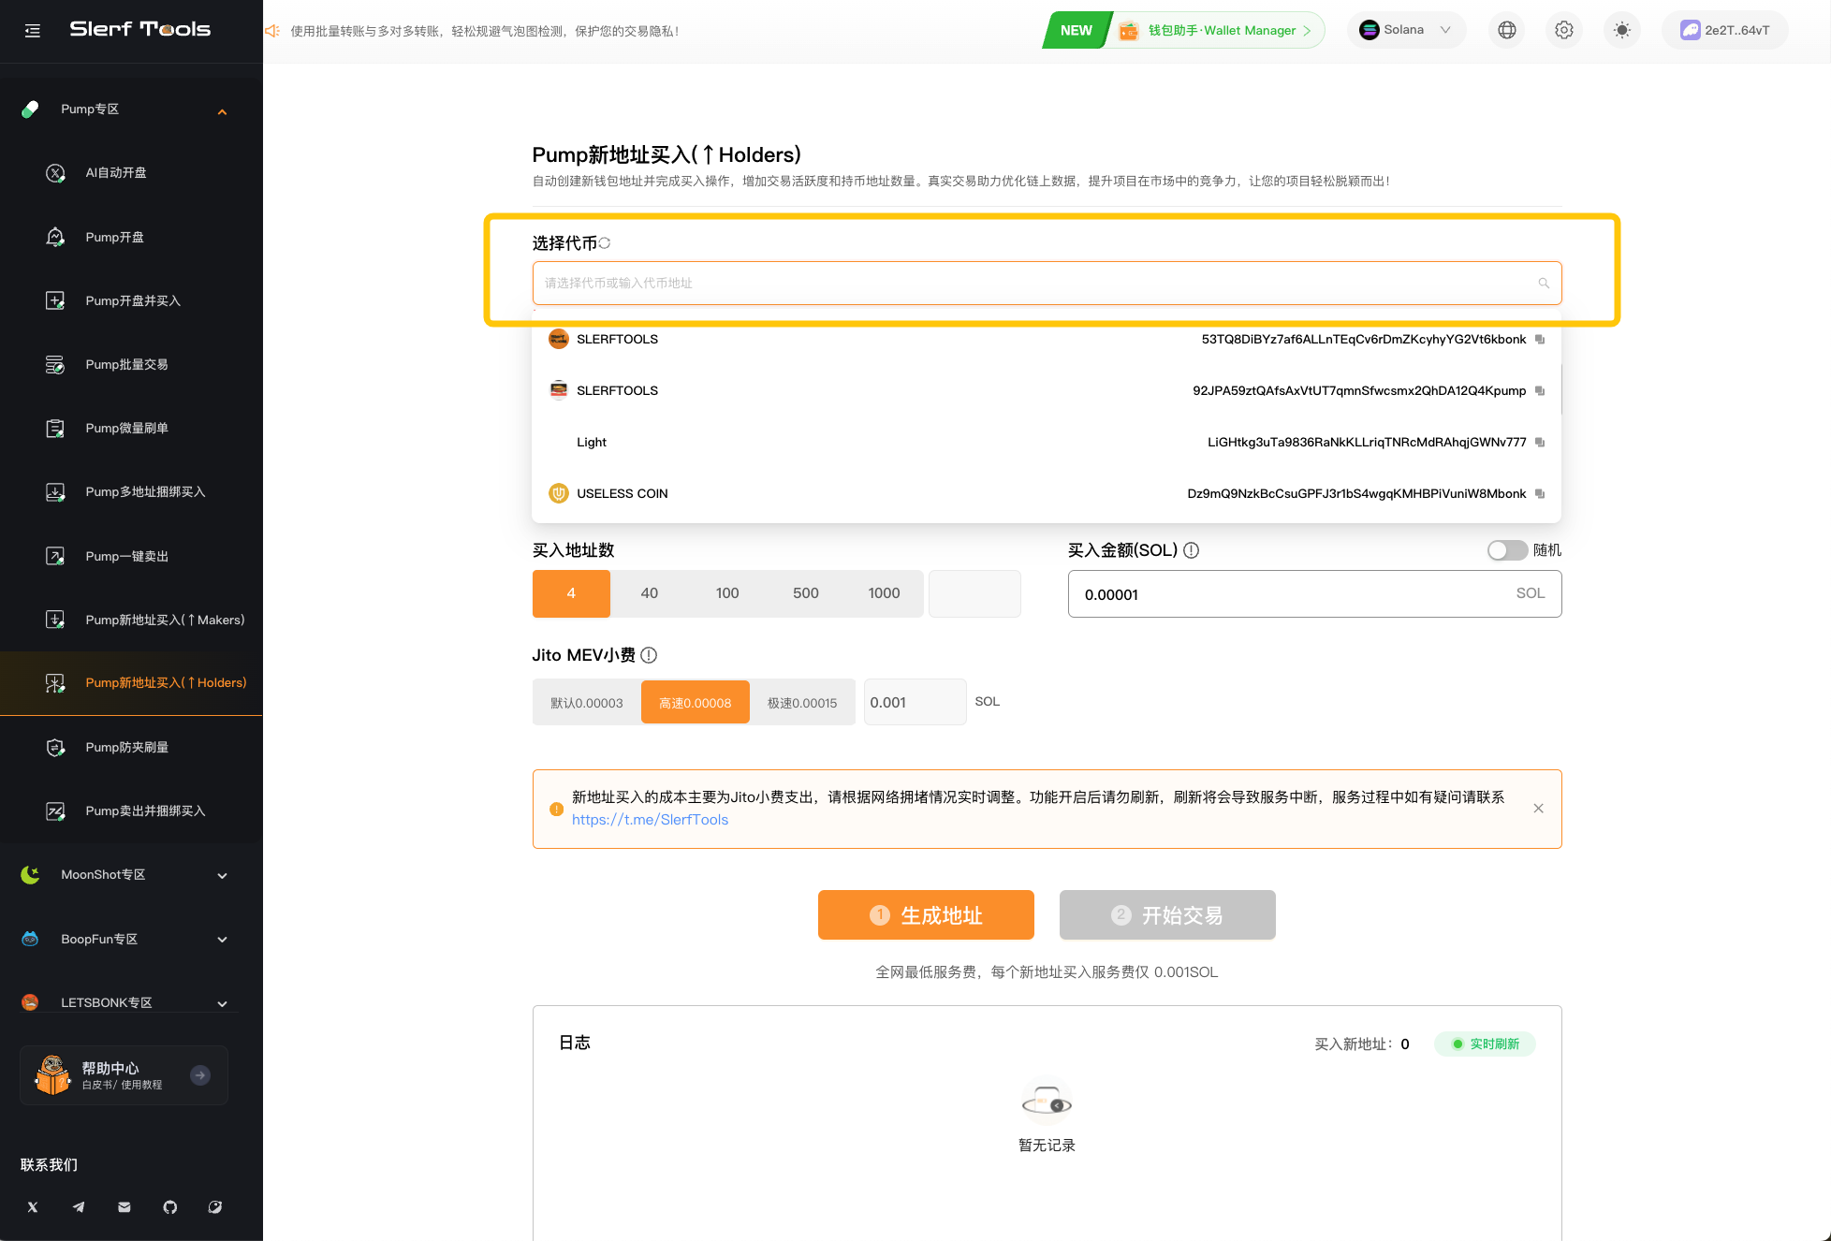Viewport: 1831px width, 1241px height.
Task: Click the token address search field
Action: (1047, 283)
